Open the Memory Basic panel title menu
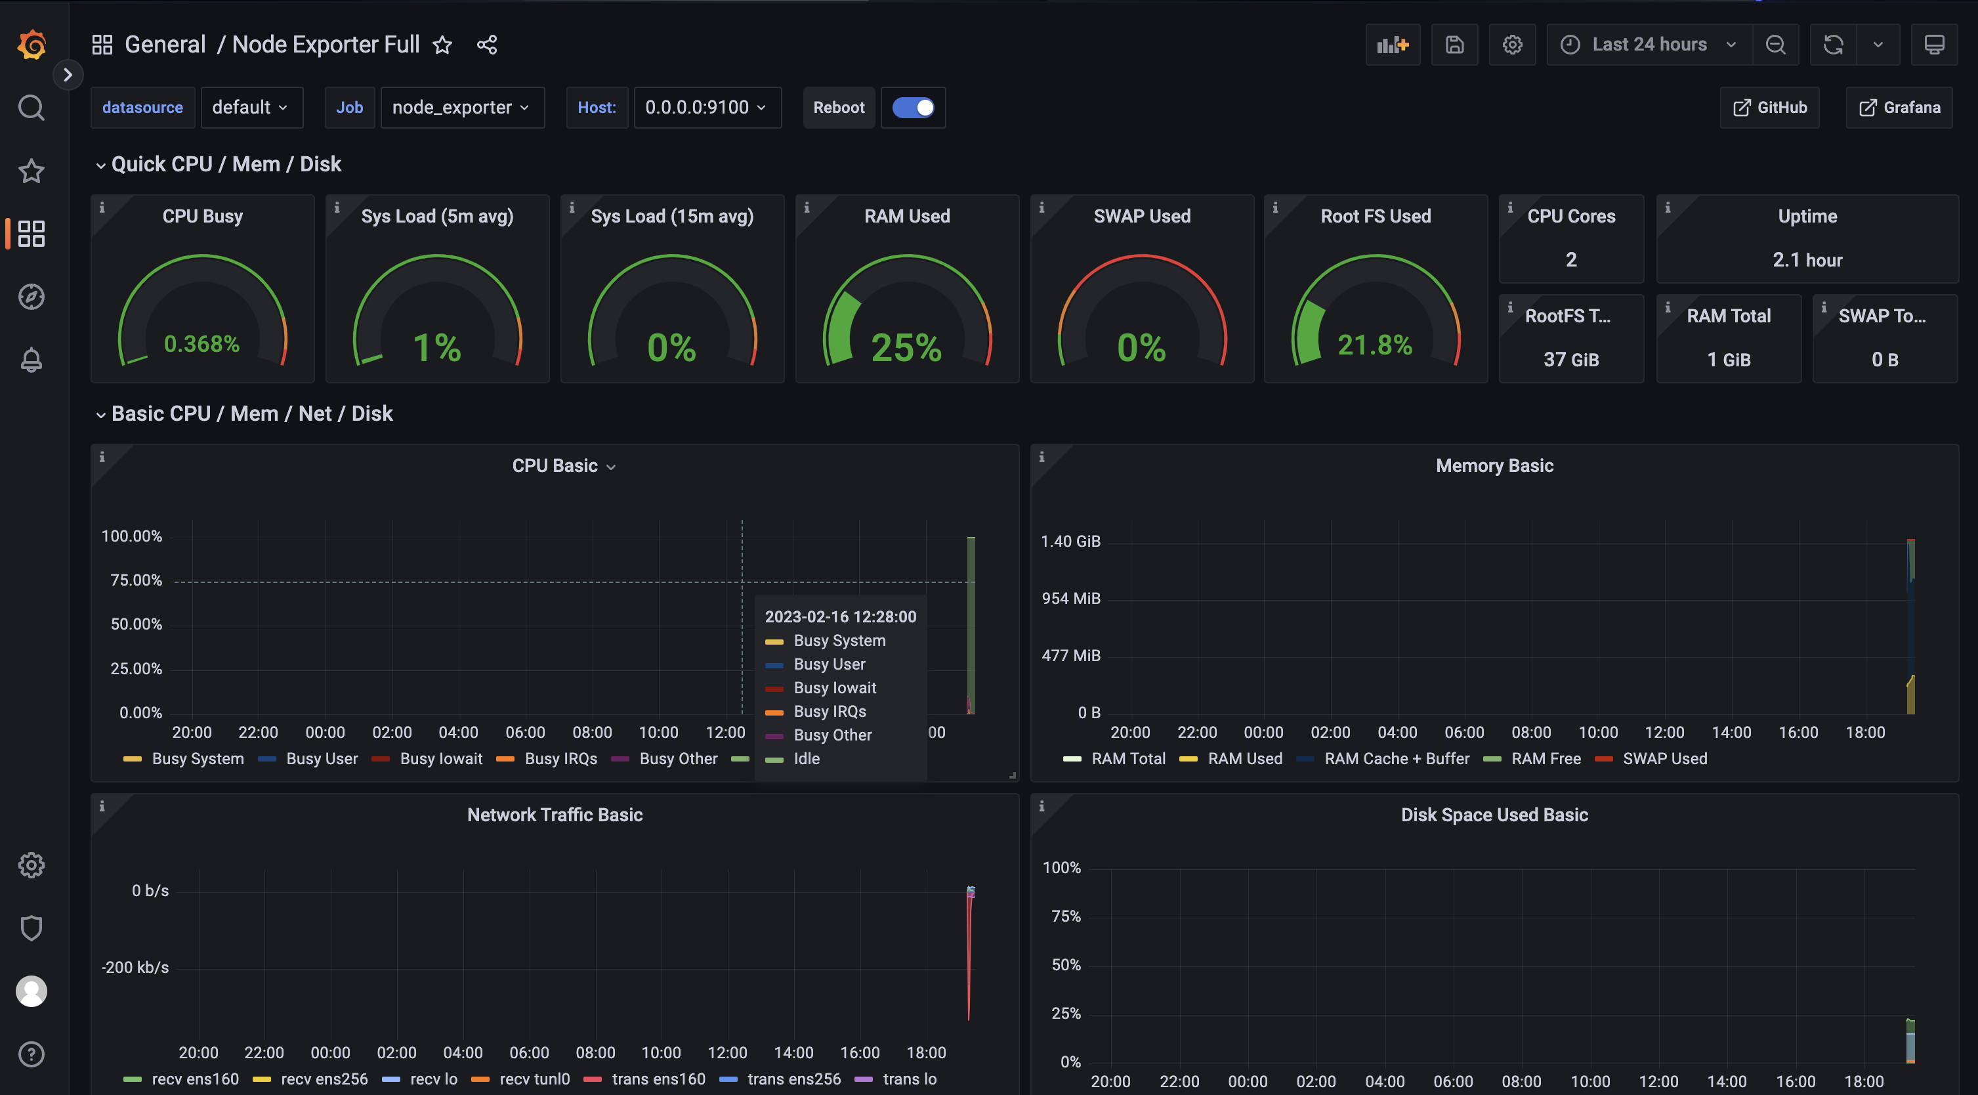 pos(1494,466)
